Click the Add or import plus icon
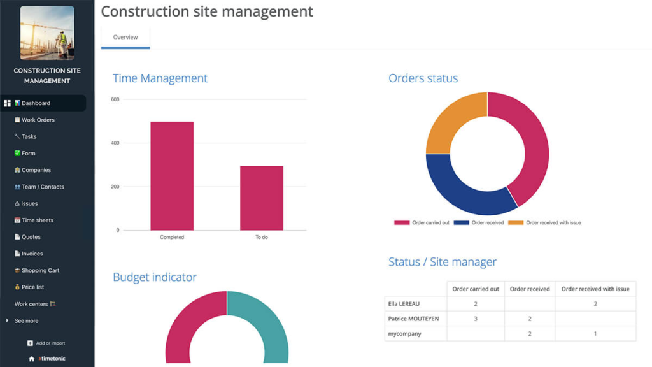The width and height of the screenshot is (652, 367). point(30,343)
